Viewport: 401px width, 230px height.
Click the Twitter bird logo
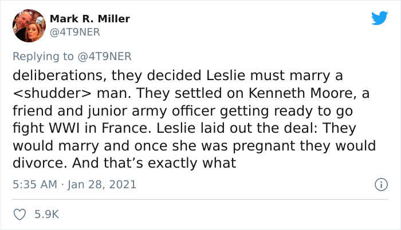click(x=379, y=18)
